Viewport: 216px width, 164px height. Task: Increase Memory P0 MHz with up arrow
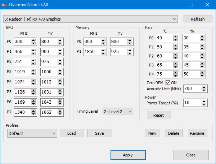coord(103,40)
